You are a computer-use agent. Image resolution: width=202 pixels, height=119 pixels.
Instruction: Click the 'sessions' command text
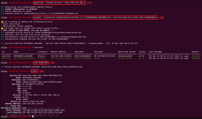point(39,47)
